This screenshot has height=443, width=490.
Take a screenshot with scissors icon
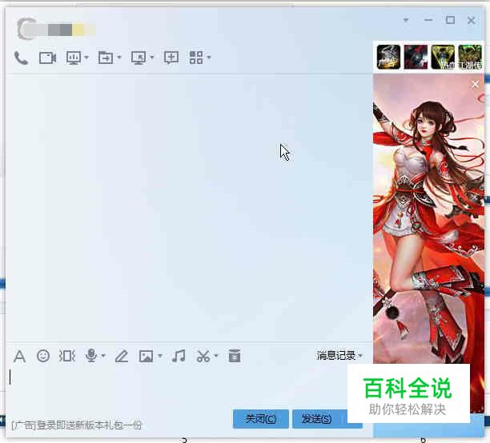[203, 356]
